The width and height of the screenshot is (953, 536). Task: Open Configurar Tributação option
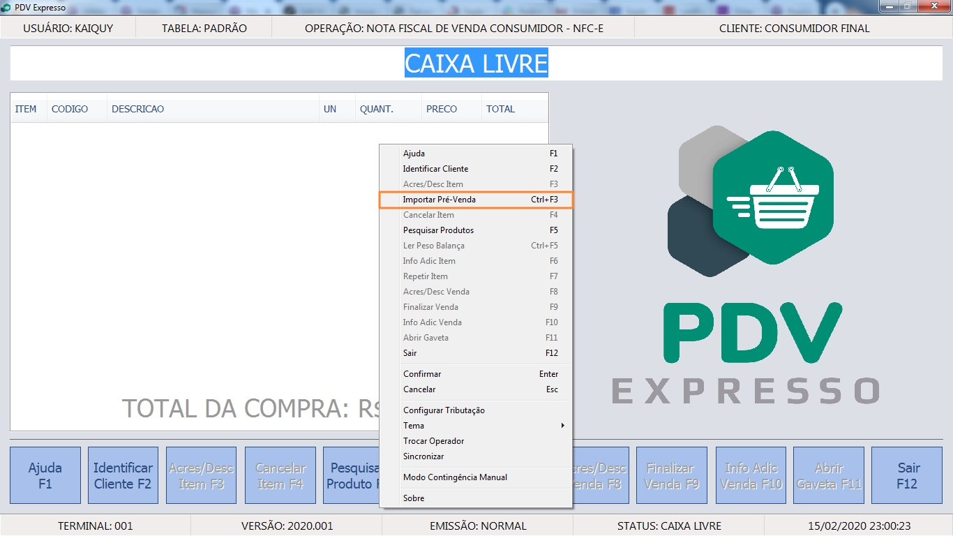point(475,410)
